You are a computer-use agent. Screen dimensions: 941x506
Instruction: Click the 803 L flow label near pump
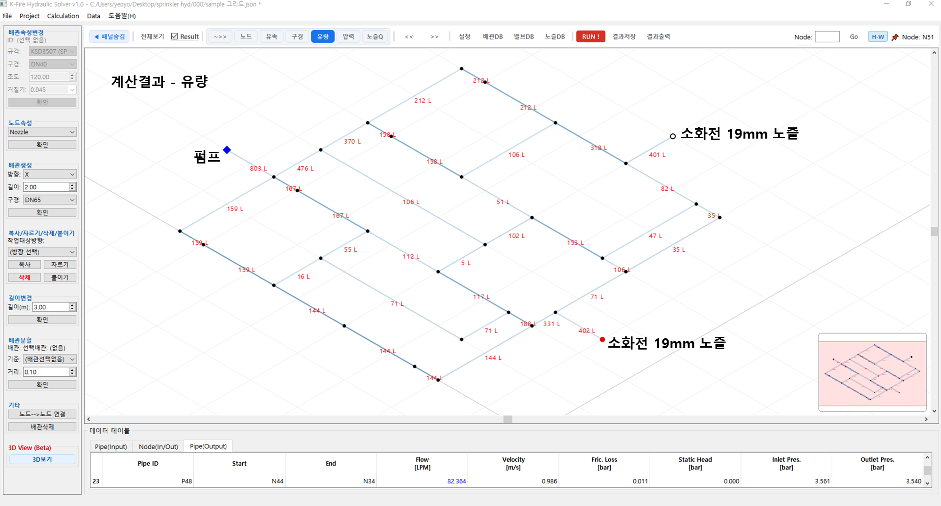pos(258,168)
